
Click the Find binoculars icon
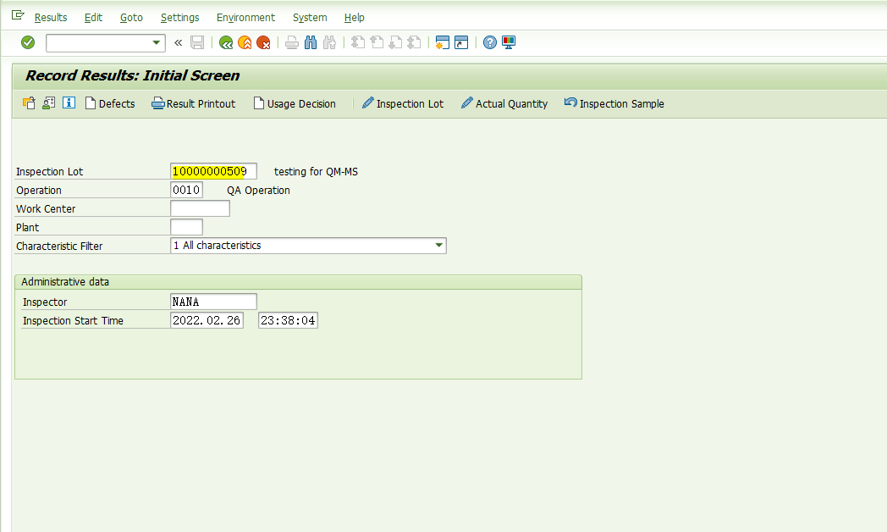coord(310,42)
